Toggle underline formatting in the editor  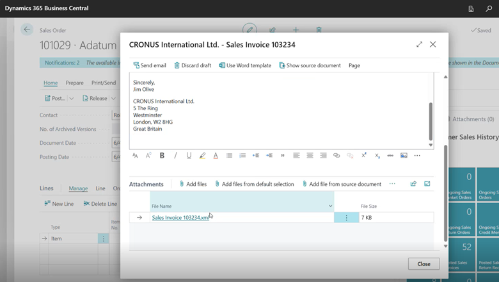pos(189,156)
